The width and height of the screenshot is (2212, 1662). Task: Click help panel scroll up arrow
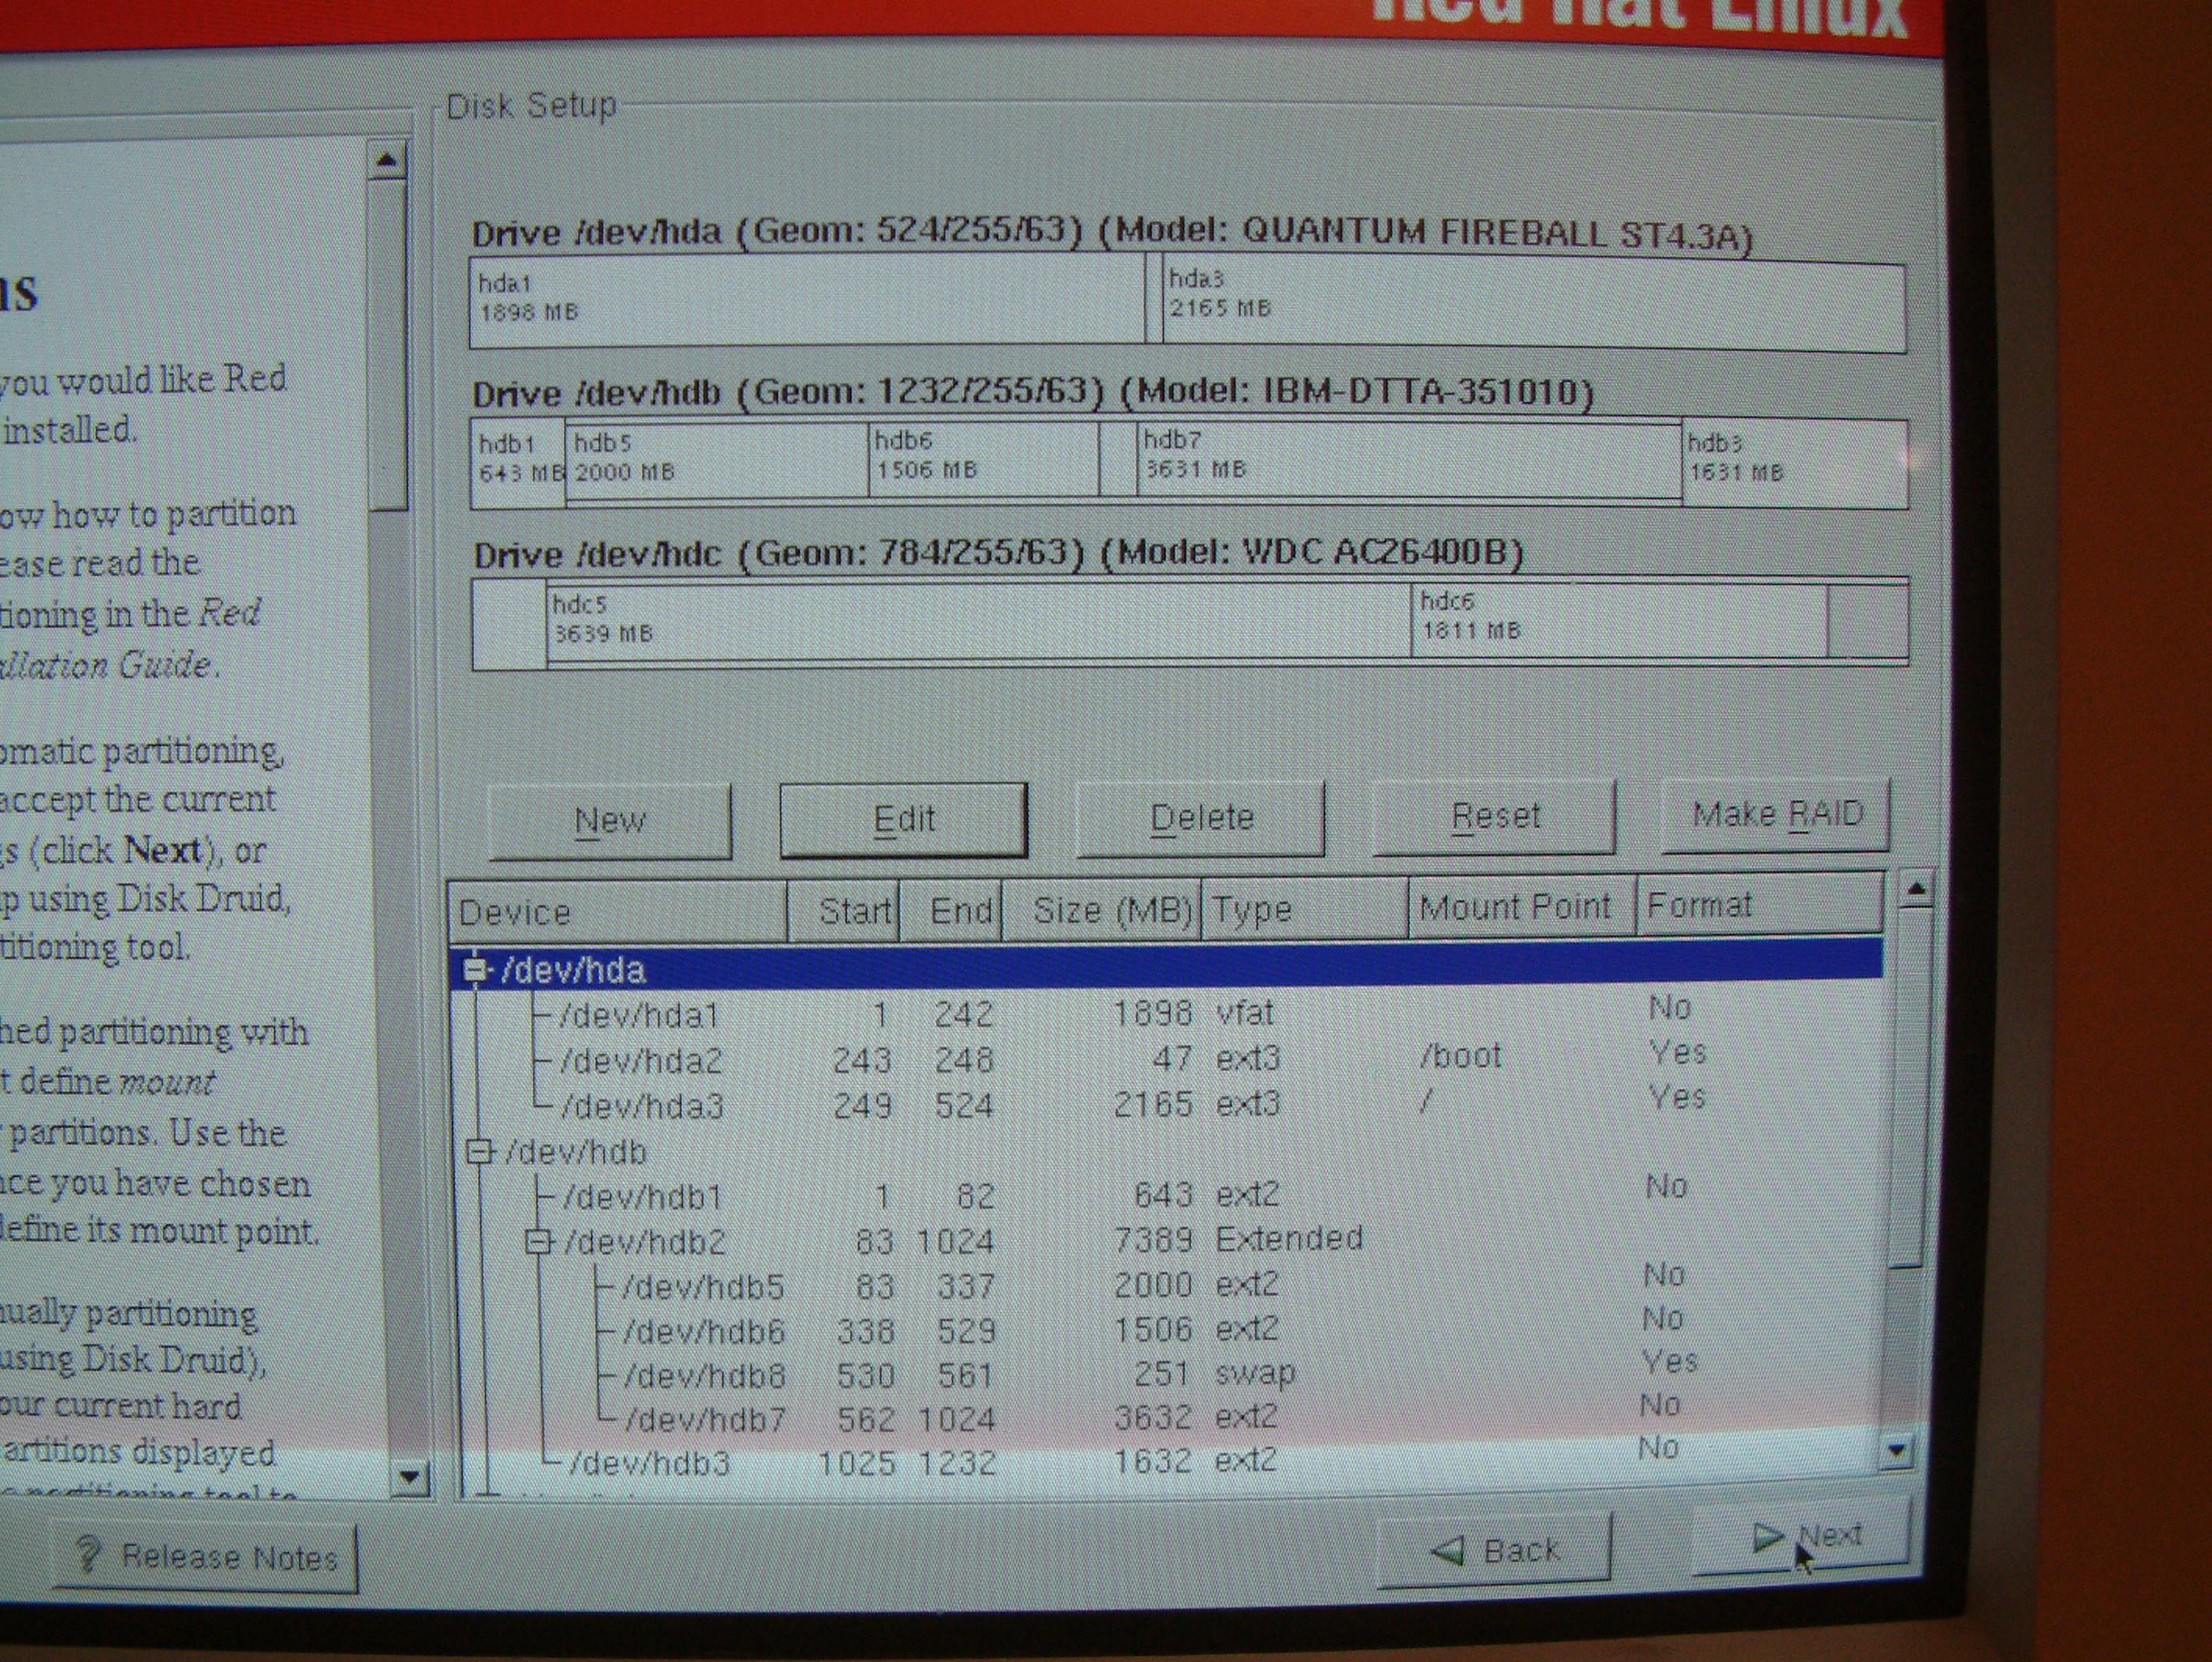point(387,160)
